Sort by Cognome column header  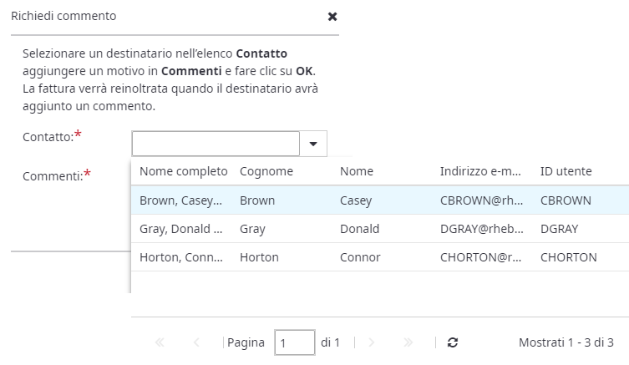(x=266, y=171)
